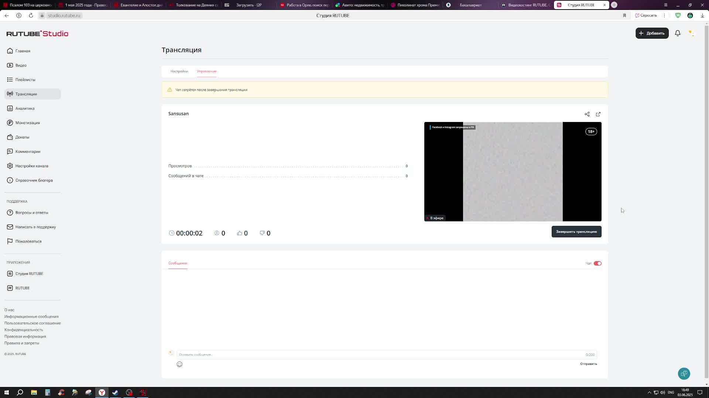Open the emoji picker in chat
The image size is (709, 398).
click(179, 364)
